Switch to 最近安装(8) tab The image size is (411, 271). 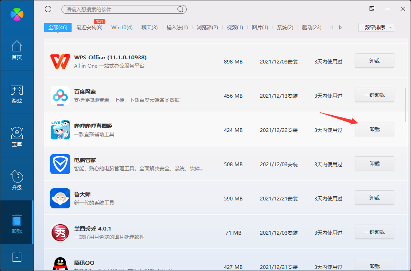coord(89,28)
